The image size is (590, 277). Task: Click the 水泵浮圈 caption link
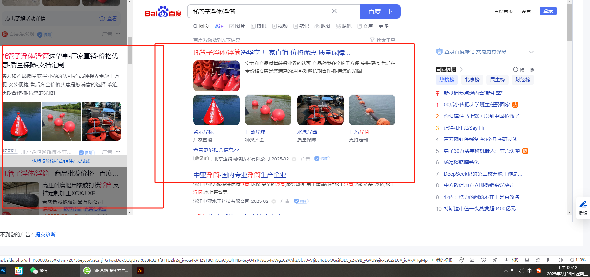click(307, 132)
